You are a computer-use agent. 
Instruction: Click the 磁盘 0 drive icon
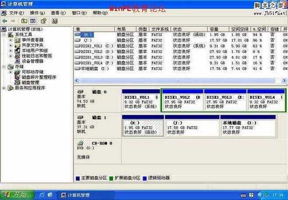81,92
